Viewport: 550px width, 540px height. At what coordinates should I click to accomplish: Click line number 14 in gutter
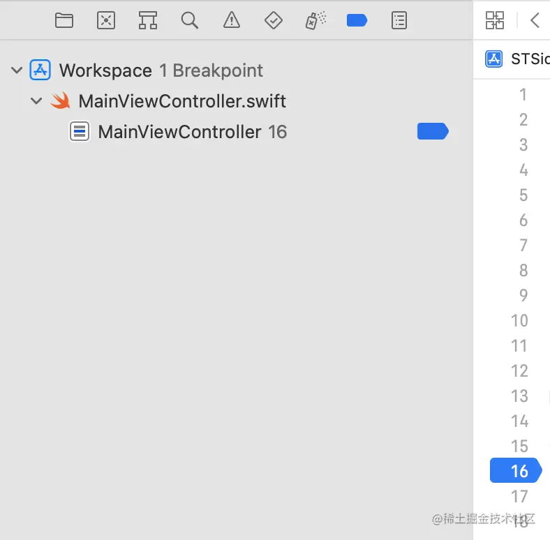tap(519, 421)
